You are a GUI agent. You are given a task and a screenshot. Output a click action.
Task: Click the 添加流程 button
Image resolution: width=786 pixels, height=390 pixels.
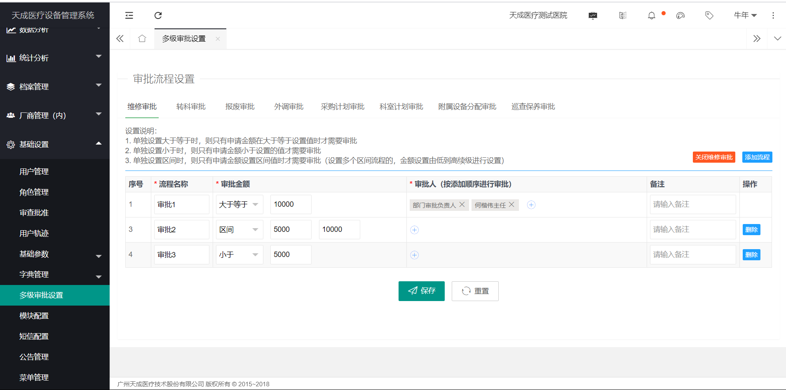tap(757, 157)
